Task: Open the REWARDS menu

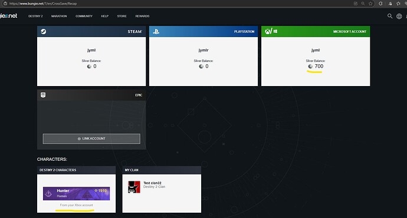Action: point(142,16)
